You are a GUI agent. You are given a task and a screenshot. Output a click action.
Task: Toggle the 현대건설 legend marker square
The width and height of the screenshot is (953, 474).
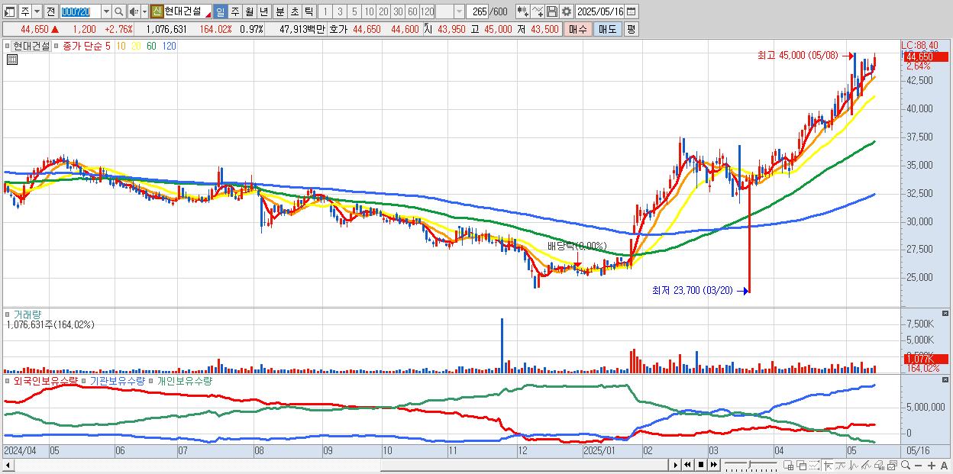coord(8,46)
